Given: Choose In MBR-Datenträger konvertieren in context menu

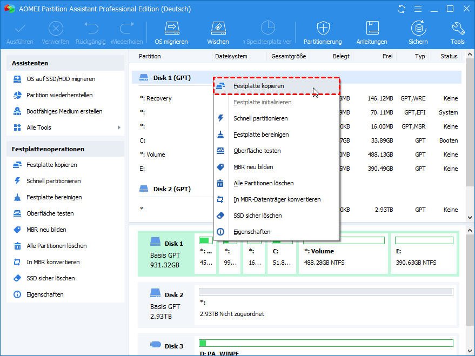Looking at the screenshot, I should [277, 199].
